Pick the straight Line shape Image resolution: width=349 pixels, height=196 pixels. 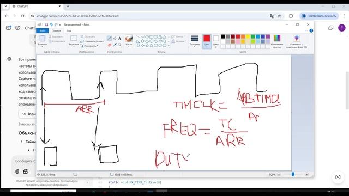tap(138, 37)
